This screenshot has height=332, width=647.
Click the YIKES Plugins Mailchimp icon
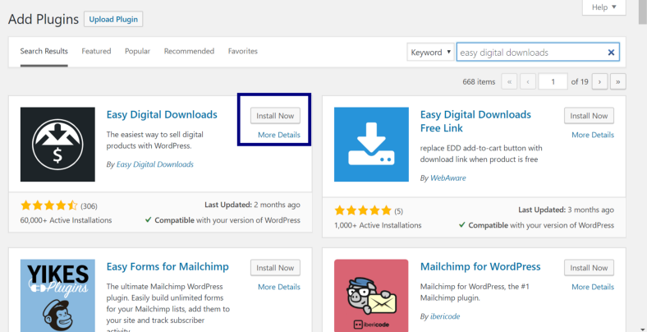(57, 296)
